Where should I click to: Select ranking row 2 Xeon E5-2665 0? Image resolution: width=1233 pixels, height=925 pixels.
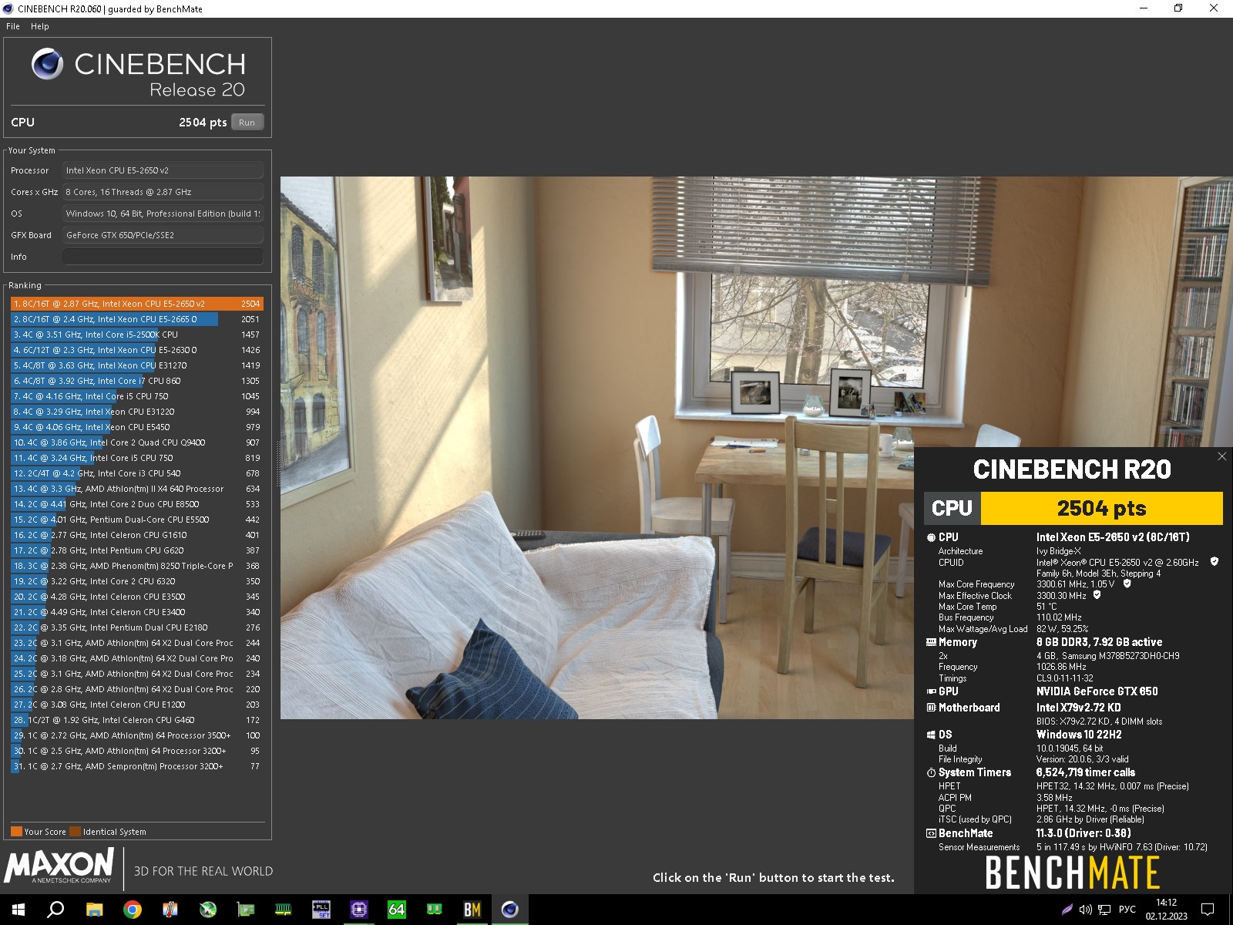pos(137,319)
